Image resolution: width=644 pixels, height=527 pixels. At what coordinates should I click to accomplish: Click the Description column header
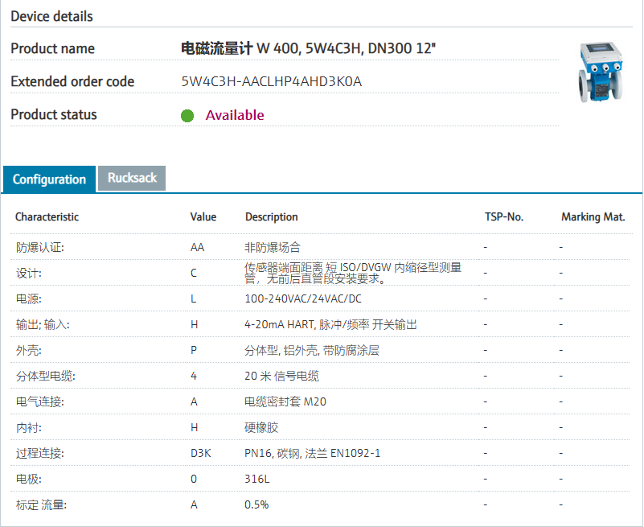coord(272,217)
